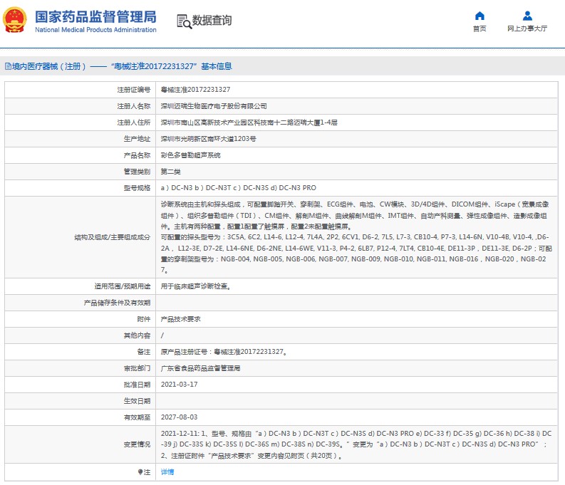
Task: Click production address 深圳市光明新区南环大道1203号
Action: tap(208, 139)
